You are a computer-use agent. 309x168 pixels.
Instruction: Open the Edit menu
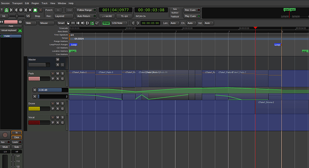pos(27,3)
